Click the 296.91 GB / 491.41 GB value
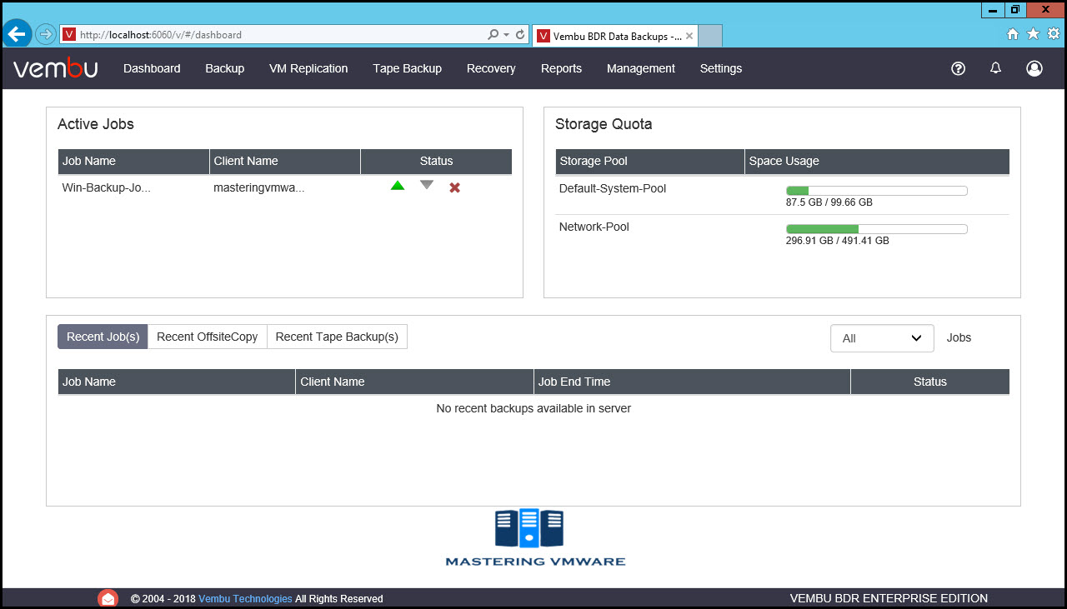Image resolution: width=1067 pixels, height=609 pixels. (x=838, y=241)
